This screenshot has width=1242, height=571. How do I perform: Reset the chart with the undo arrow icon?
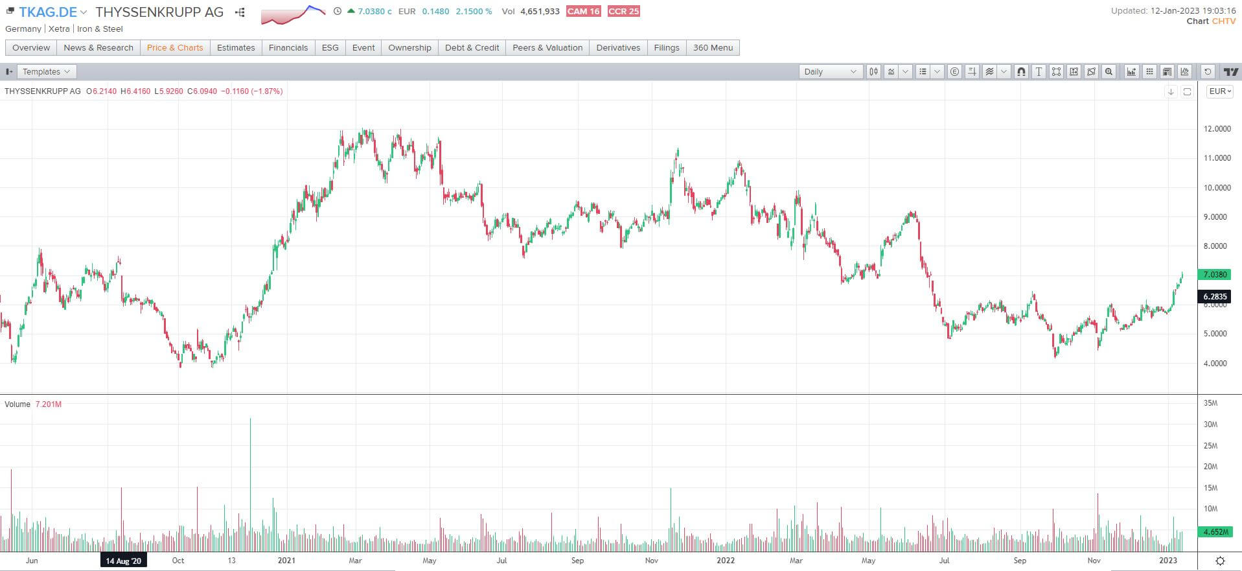coord(1208,72)
